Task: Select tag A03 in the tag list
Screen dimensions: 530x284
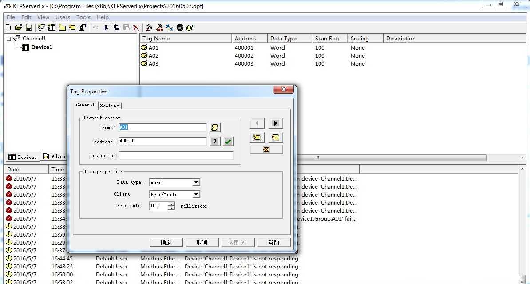Action: (x=154, y=64)
